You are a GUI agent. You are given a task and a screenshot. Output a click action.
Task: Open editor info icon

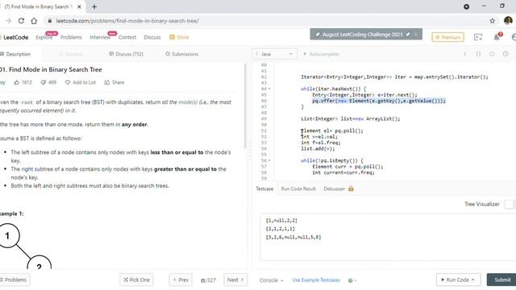pos(465,54)
